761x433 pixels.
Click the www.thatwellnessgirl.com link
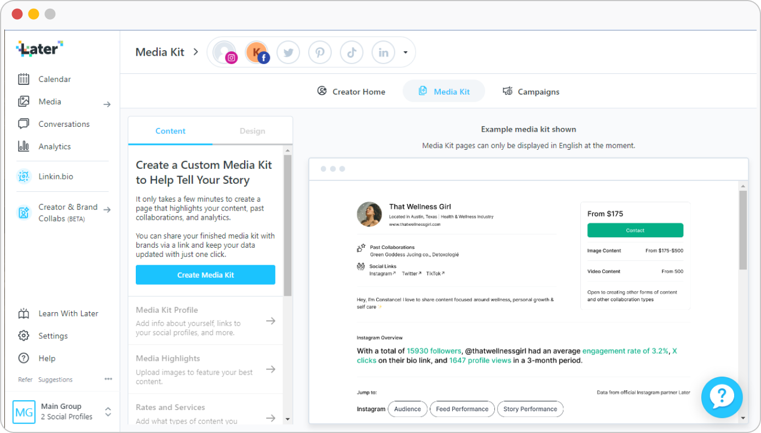coord(414,224)
